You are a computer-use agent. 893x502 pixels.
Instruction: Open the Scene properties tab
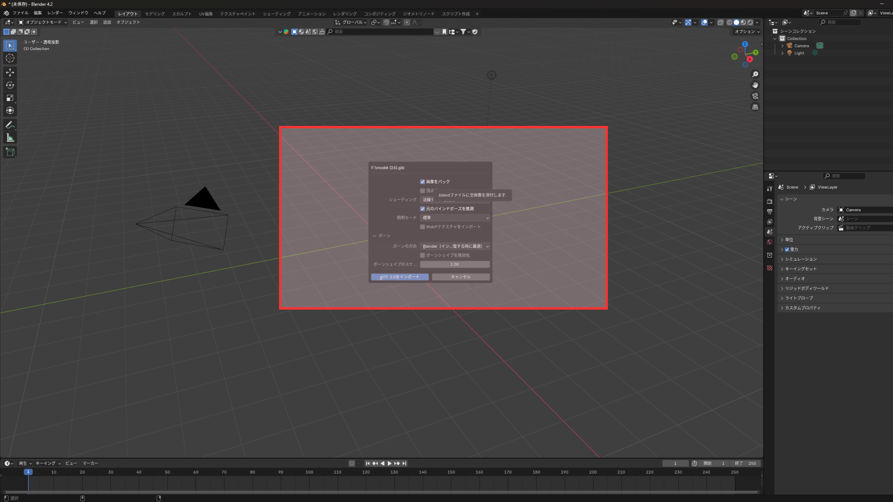click(770, 232)
